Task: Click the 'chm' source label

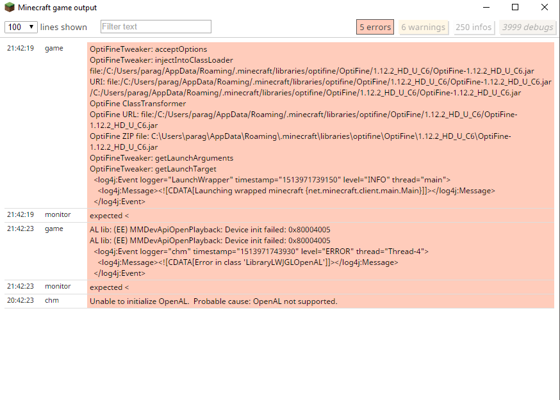Action: [x=52, y=300]
